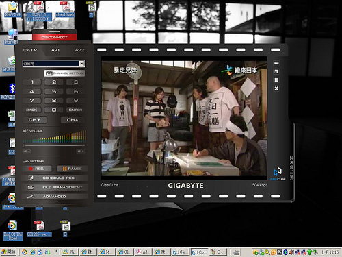
Task: Click the green shield tray icon
Action: [x=309, y=252]
